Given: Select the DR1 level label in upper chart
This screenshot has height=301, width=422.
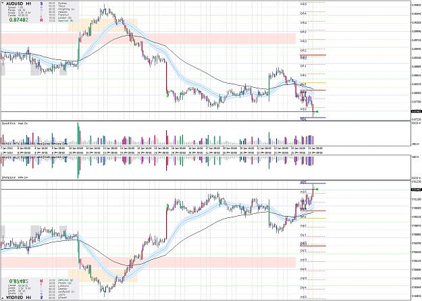Looking at the screenshot, I should click(x=303, y=66).
